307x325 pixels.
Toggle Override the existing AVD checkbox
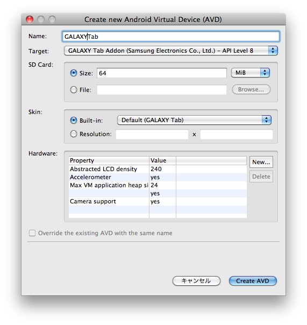(32, 233)
